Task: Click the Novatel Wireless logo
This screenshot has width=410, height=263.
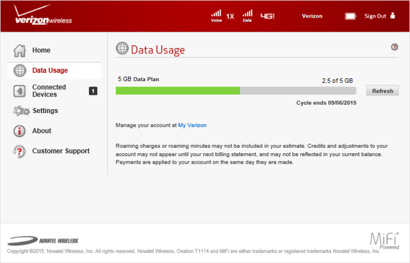Action: pyautogui.click(x=43, y=240)
